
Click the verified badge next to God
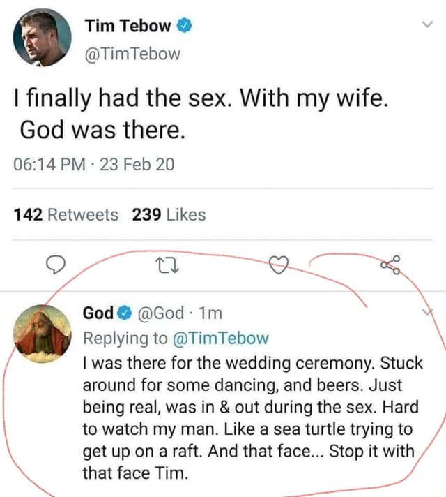[125, 313]
